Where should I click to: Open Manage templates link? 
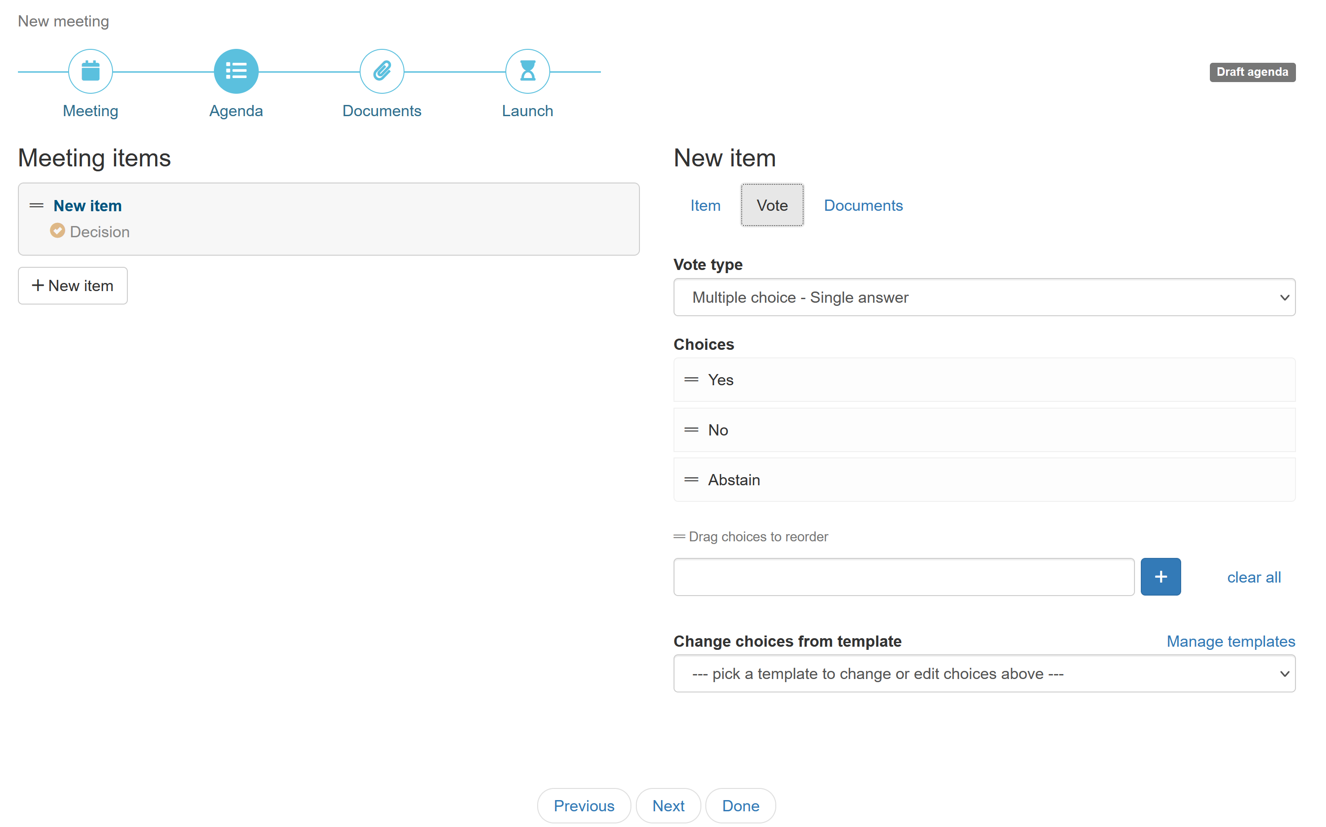(1230, 641)
